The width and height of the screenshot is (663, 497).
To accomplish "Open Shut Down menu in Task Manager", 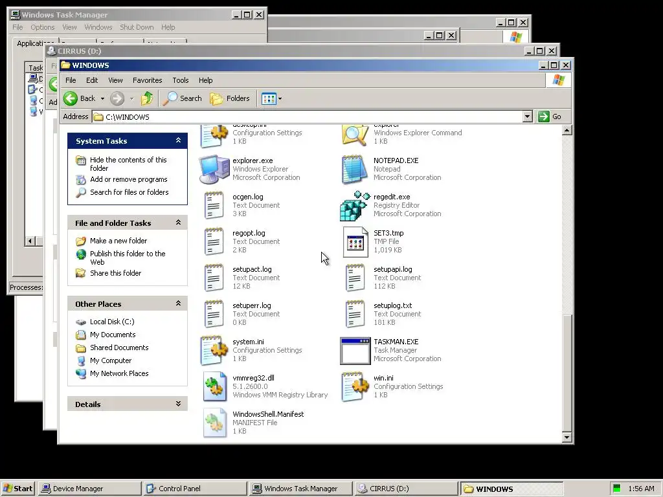I will 137,27.
